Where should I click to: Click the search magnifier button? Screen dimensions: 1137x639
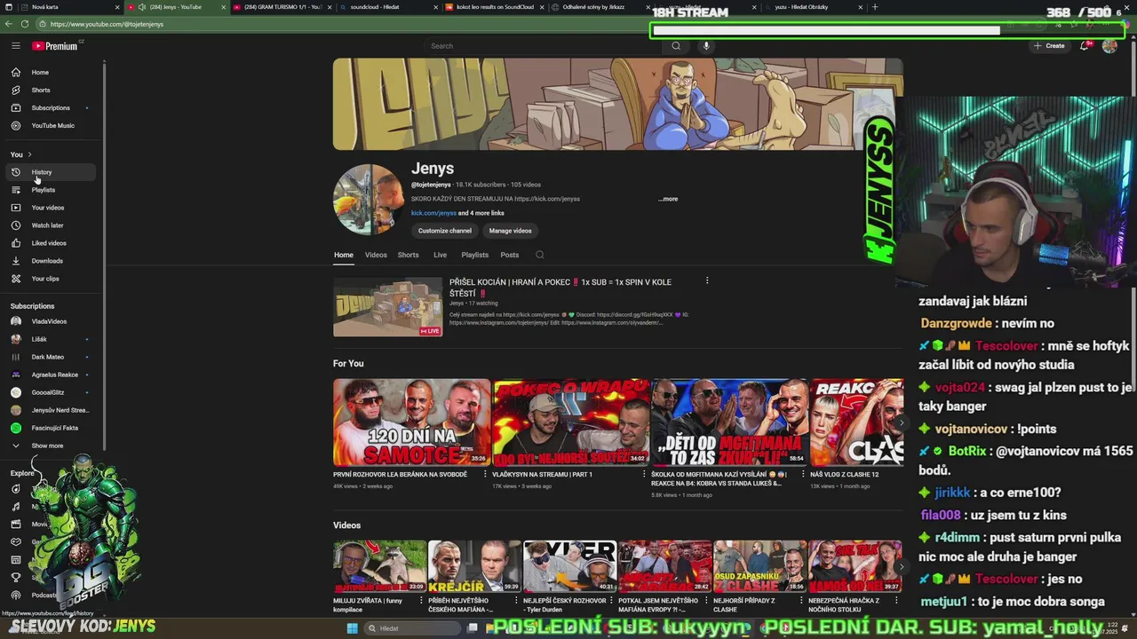(676, 46)
